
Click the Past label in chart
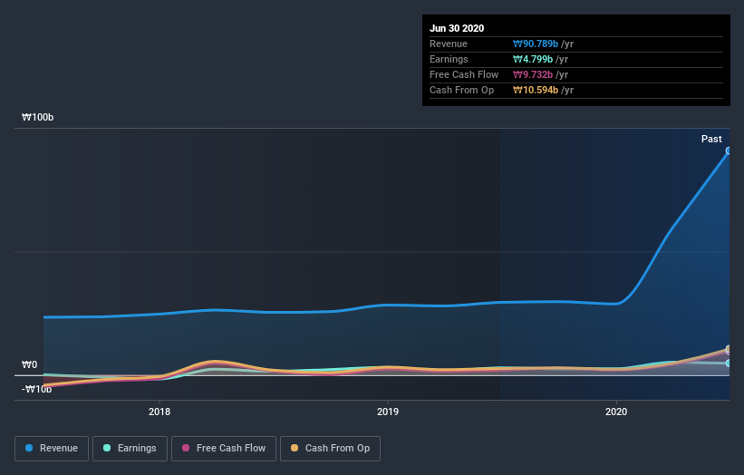(711, 139)
